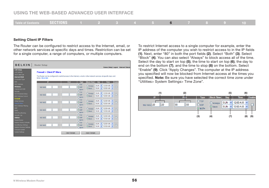Select the TCP radio in the enlarged detail figure

[198, 101]
